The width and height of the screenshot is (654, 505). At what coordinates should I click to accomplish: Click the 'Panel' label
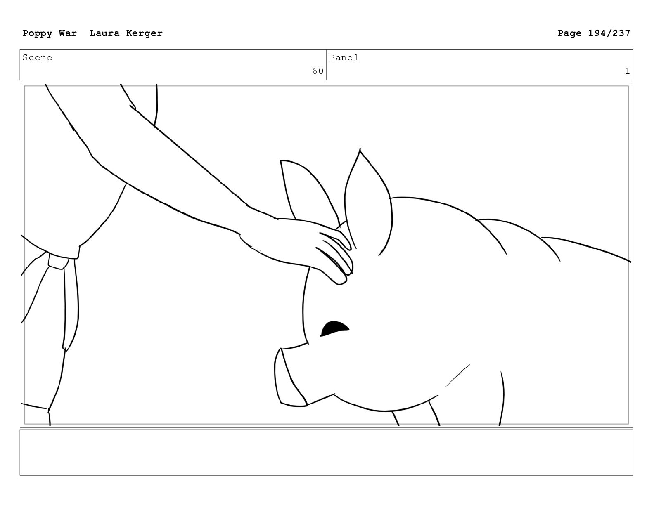tap(344, 58)
